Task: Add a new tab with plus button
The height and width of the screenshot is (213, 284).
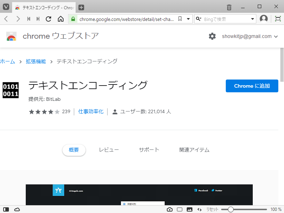Action: click(x=81, y=7)
